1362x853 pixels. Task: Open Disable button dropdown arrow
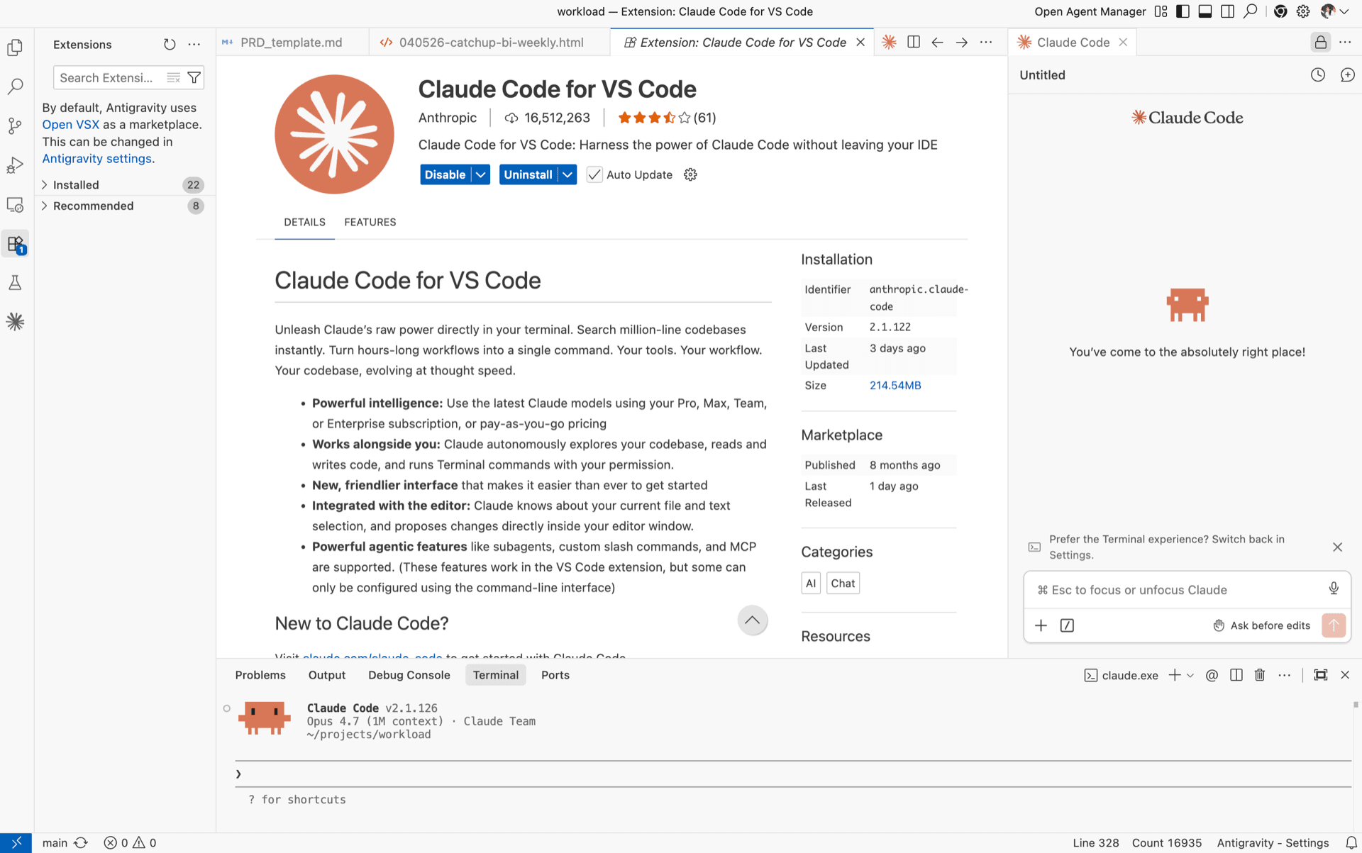pyautogui.click(x=481, y=174)
